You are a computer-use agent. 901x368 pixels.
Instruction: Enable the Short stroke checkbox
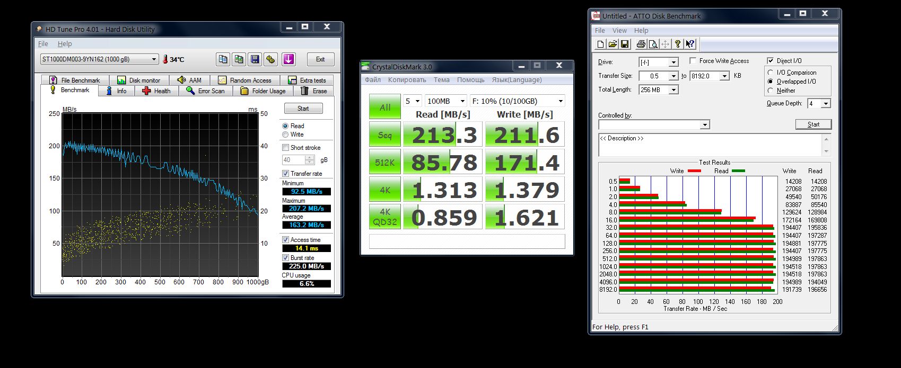pos(286,148)
